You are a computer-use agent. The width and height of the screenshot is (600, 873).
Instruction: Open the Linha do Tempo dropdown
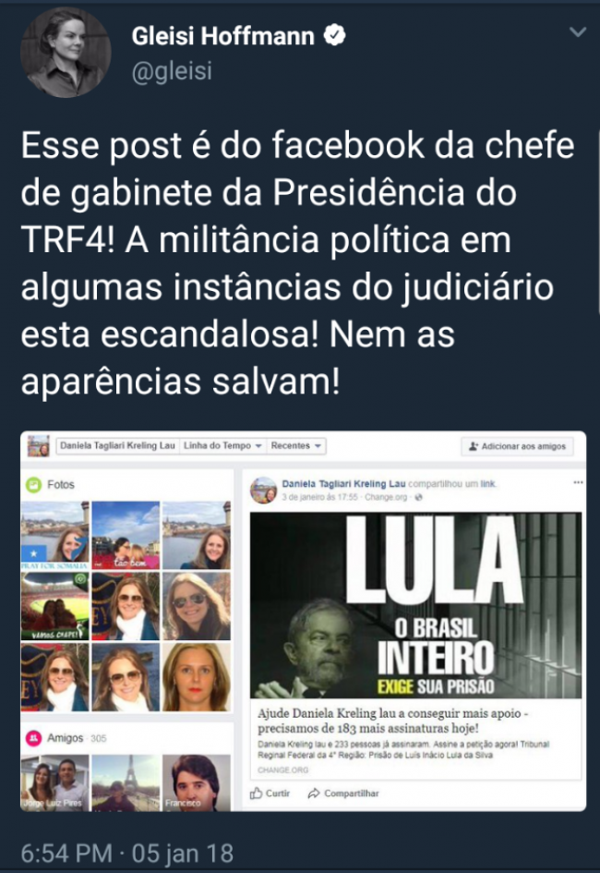point(222,446)
